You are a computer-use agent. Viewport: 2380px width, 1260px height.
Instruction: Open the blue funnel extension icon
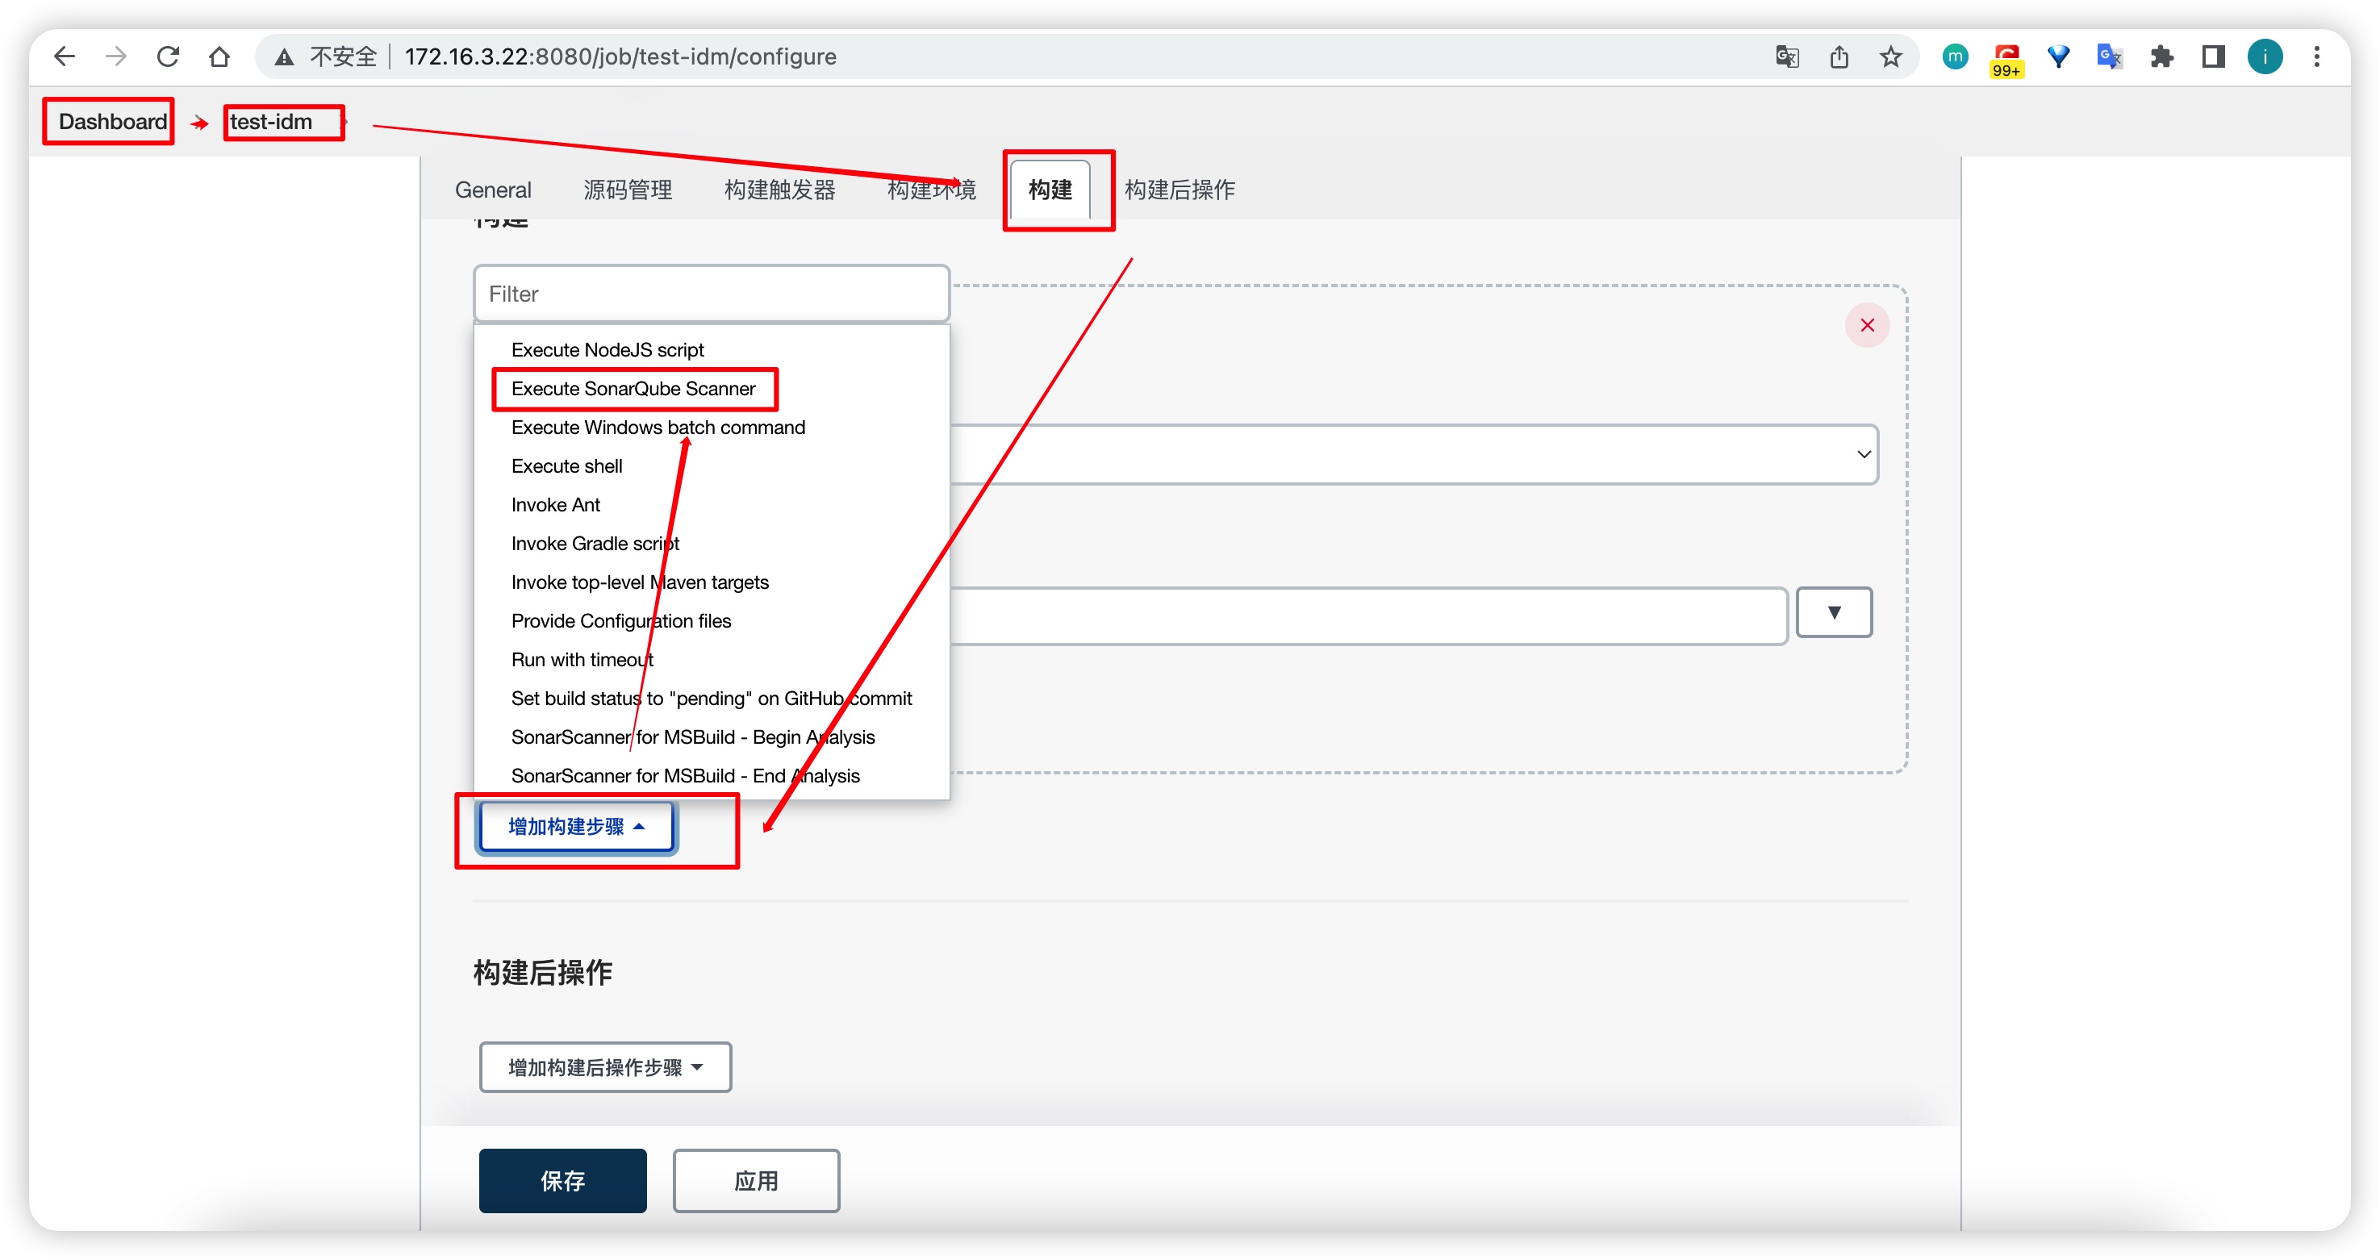point(2058,56)
